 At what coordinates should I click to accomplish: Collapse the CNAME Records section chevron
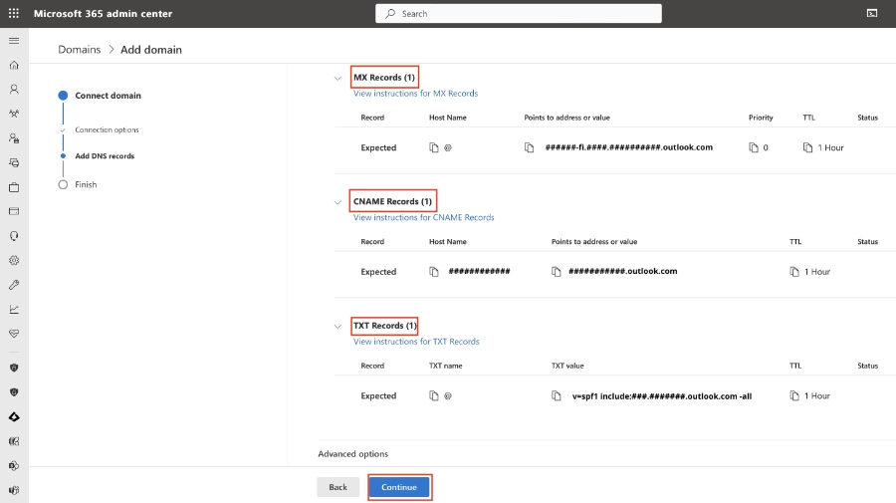click(x=337, y=202)
